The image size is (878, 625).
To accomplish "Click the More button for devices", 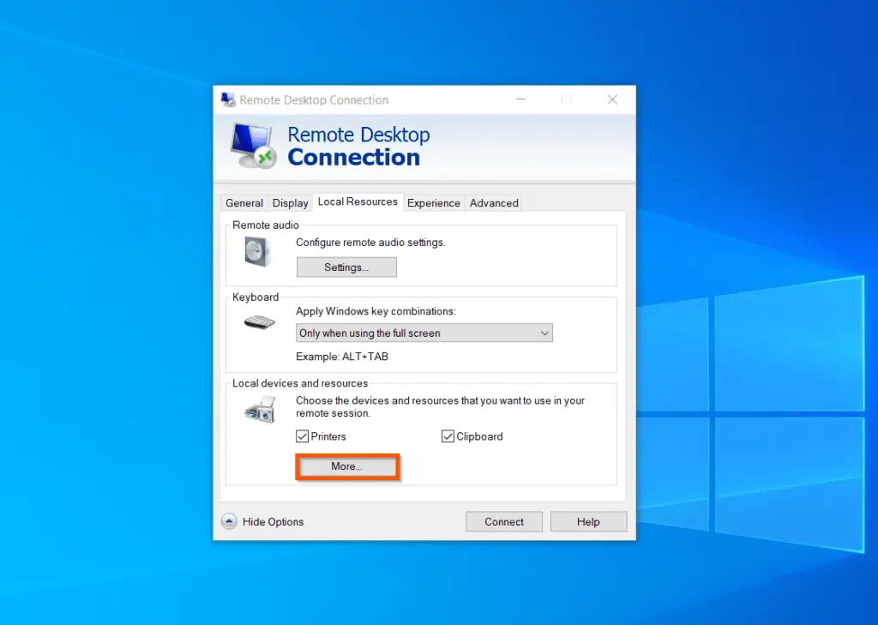I will coord(346,466).
